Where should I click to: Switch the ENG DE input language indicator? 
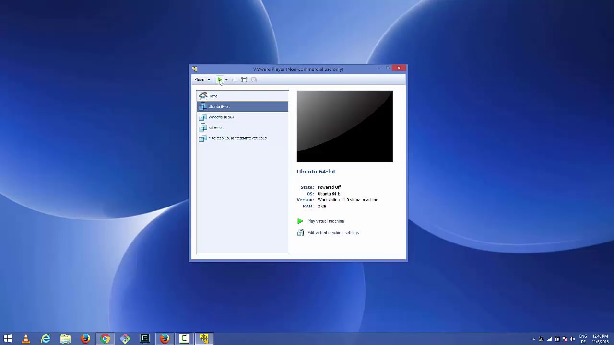pyautogui.click(x=583, y=339)
